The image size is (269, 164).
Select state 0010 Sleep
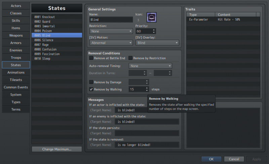click(57, 59)
